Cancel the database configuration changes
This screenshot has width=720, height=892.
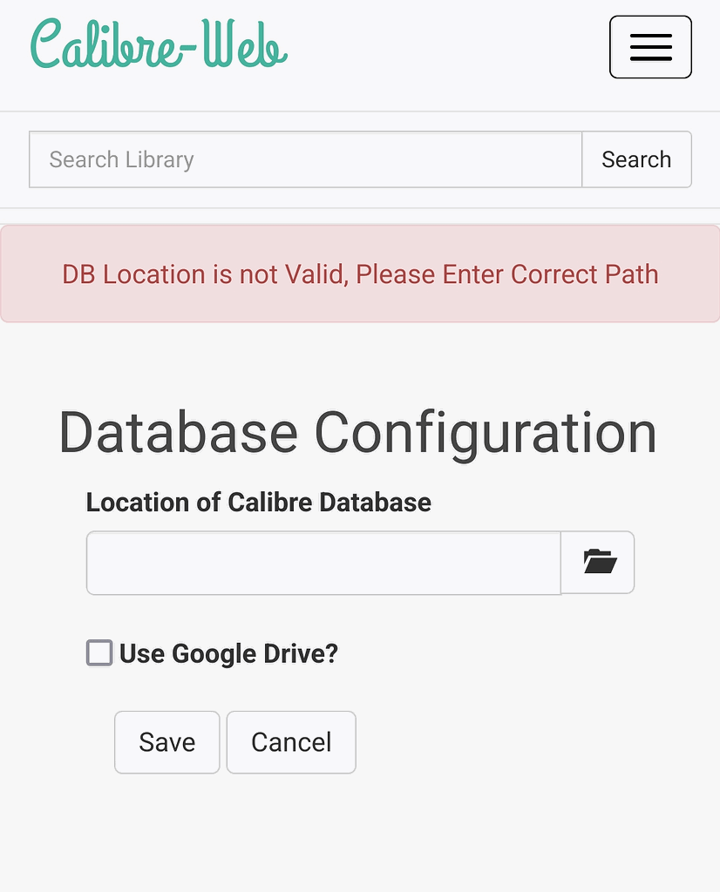(x=291, y=742)
